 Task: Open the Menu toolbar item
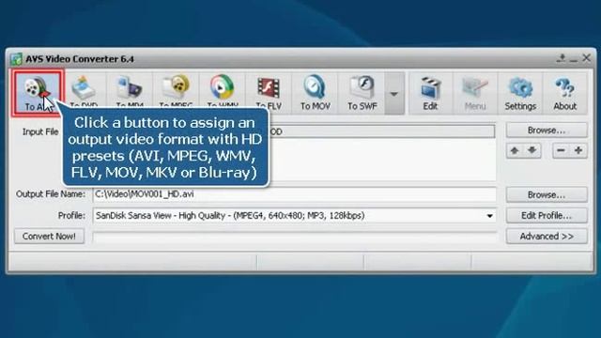pyautogui.click(x=475, y=93)
